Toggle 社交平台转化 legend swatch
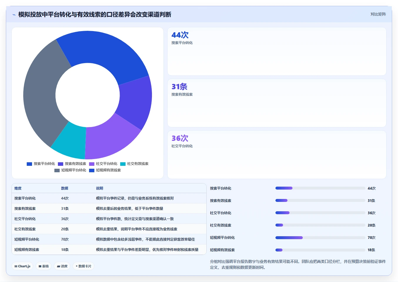The image size is (398, 282). 92,164
